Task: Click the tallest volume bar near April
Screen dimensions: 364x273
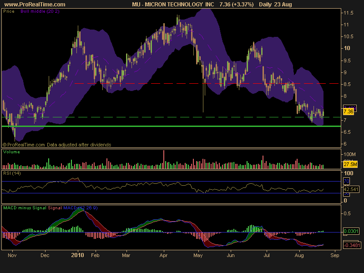Action: click(x=164, y=159)
